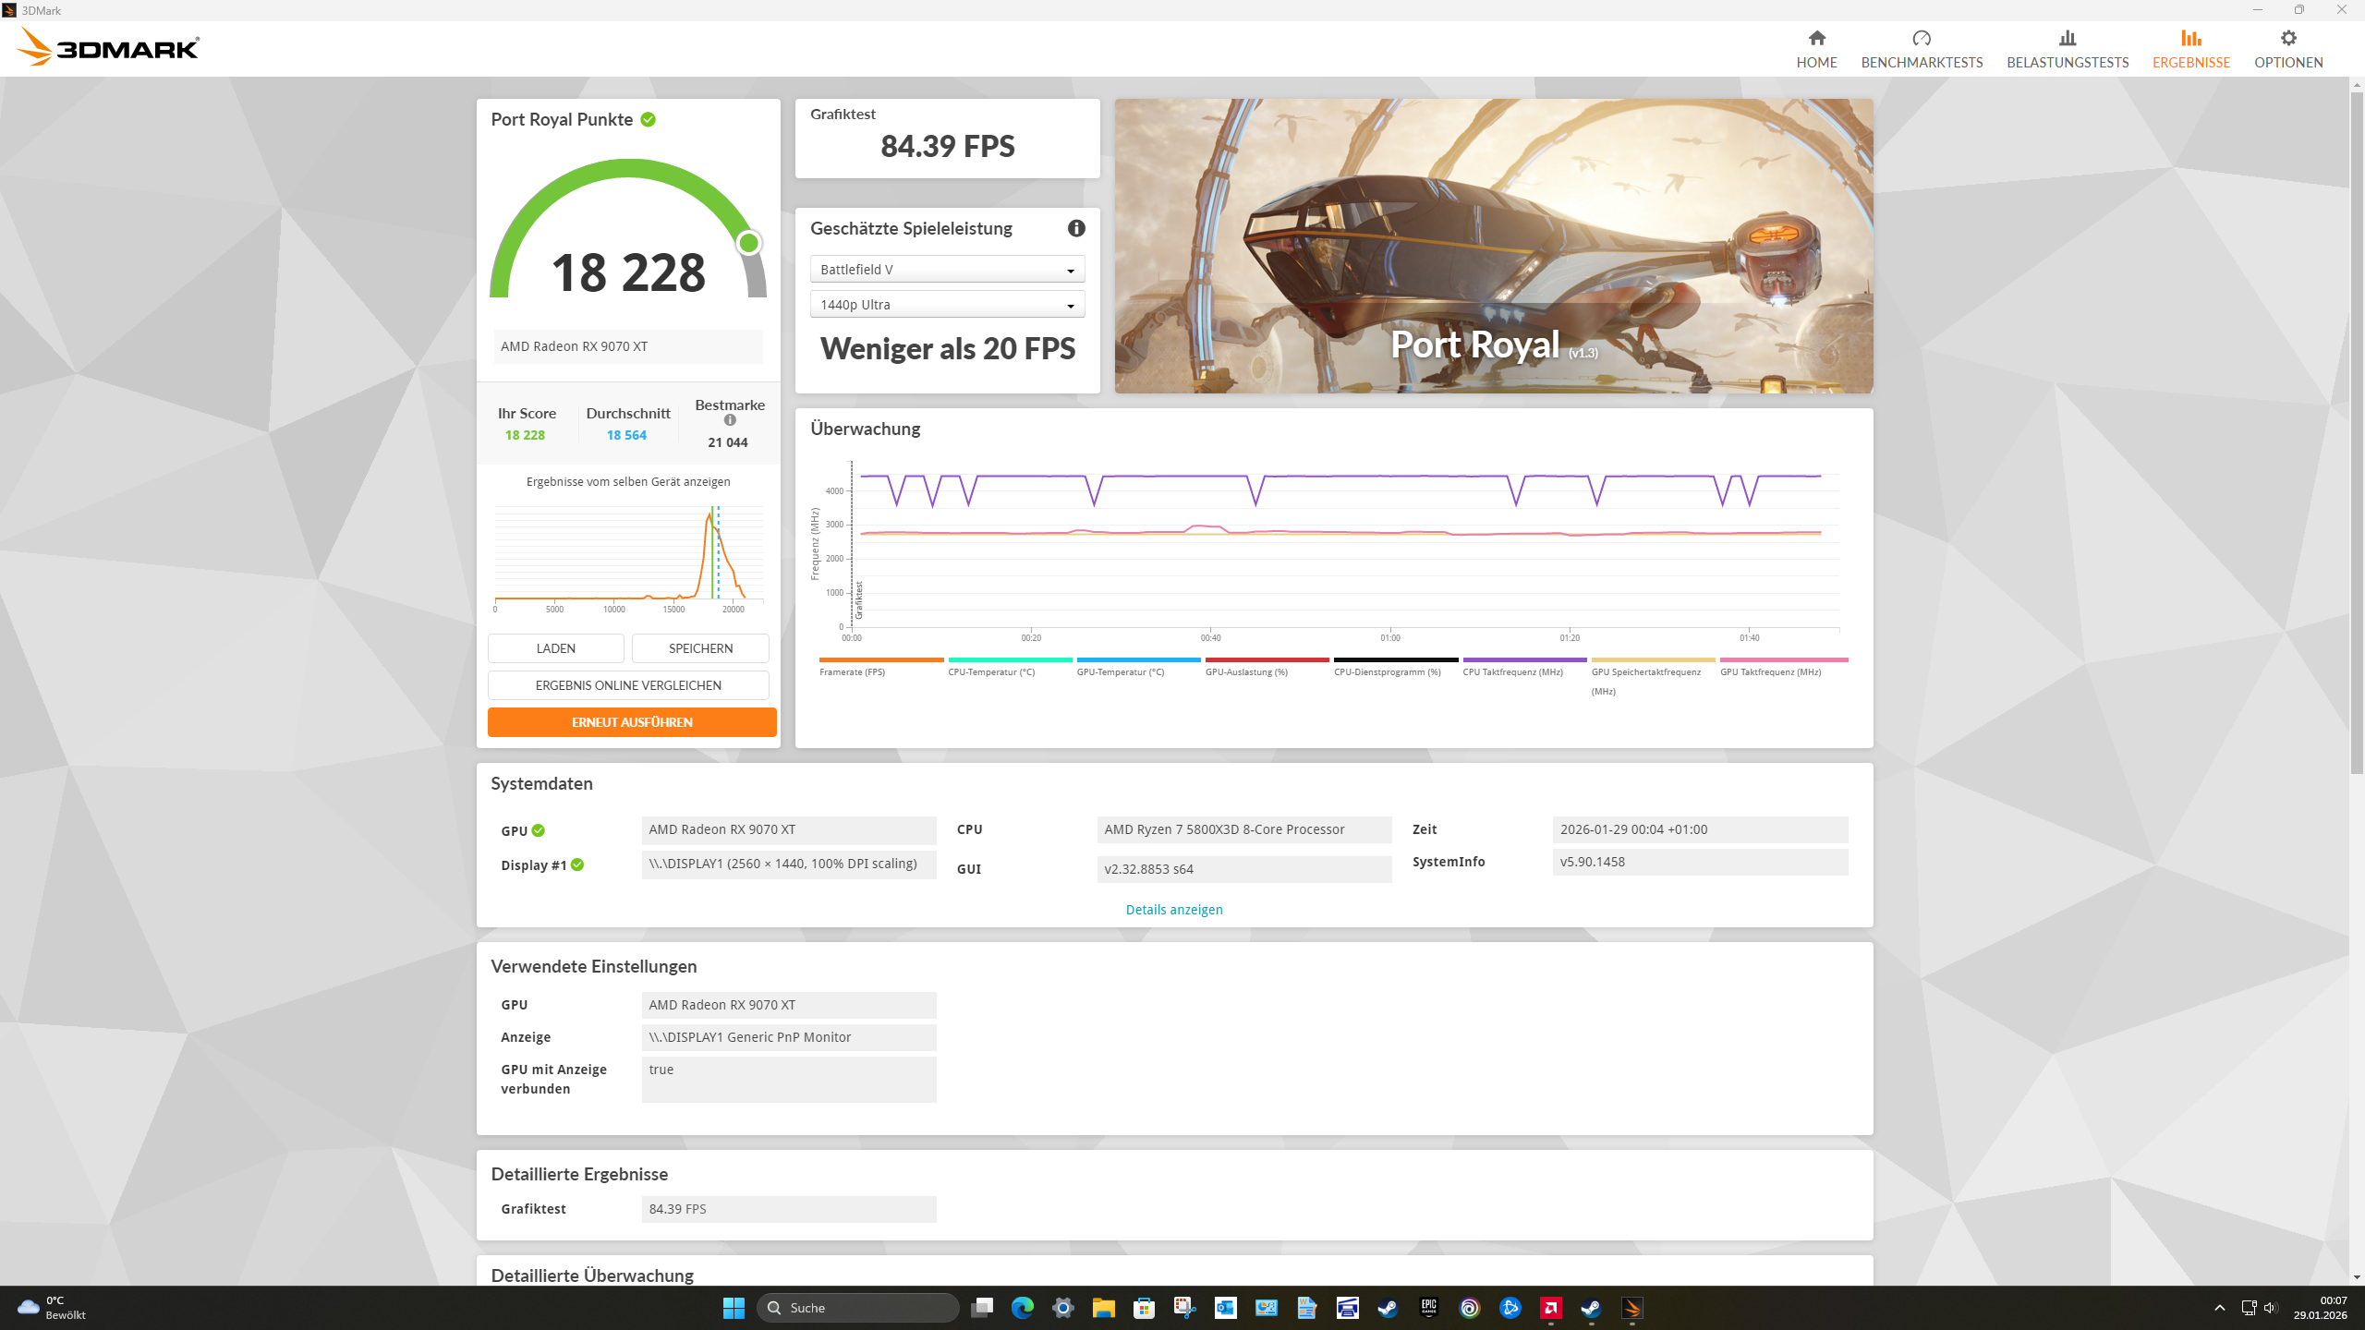Click the green checkmark next to GPU
Image resolution: width=2365 pixels, height=1330 pixels.
[539, 830]
